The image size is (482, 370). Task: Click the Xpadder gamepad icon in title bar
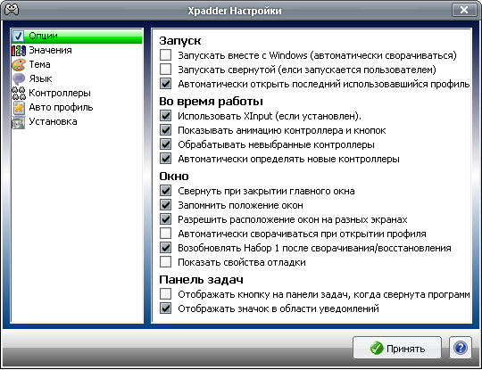click(x=12, y=10)
